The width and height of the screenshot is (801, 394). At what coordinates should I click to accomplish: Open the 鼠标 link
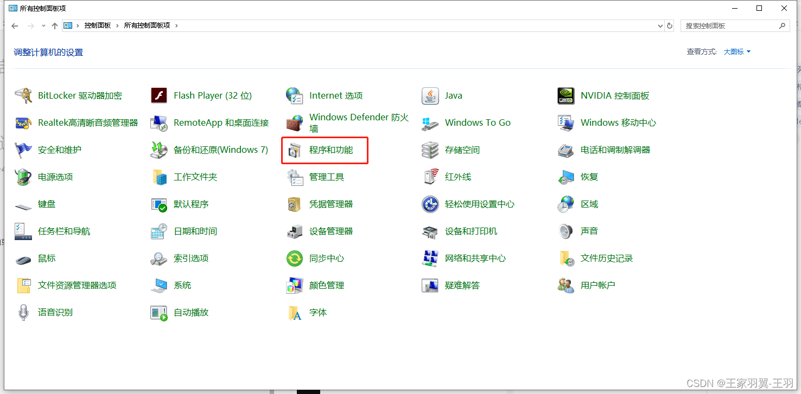(47, 259)
